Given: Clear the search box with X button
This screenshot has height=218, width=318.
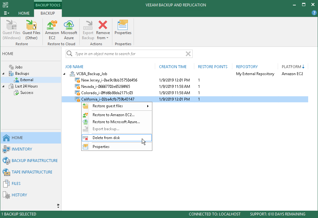Looking at the screenshot, I should 188,54.
